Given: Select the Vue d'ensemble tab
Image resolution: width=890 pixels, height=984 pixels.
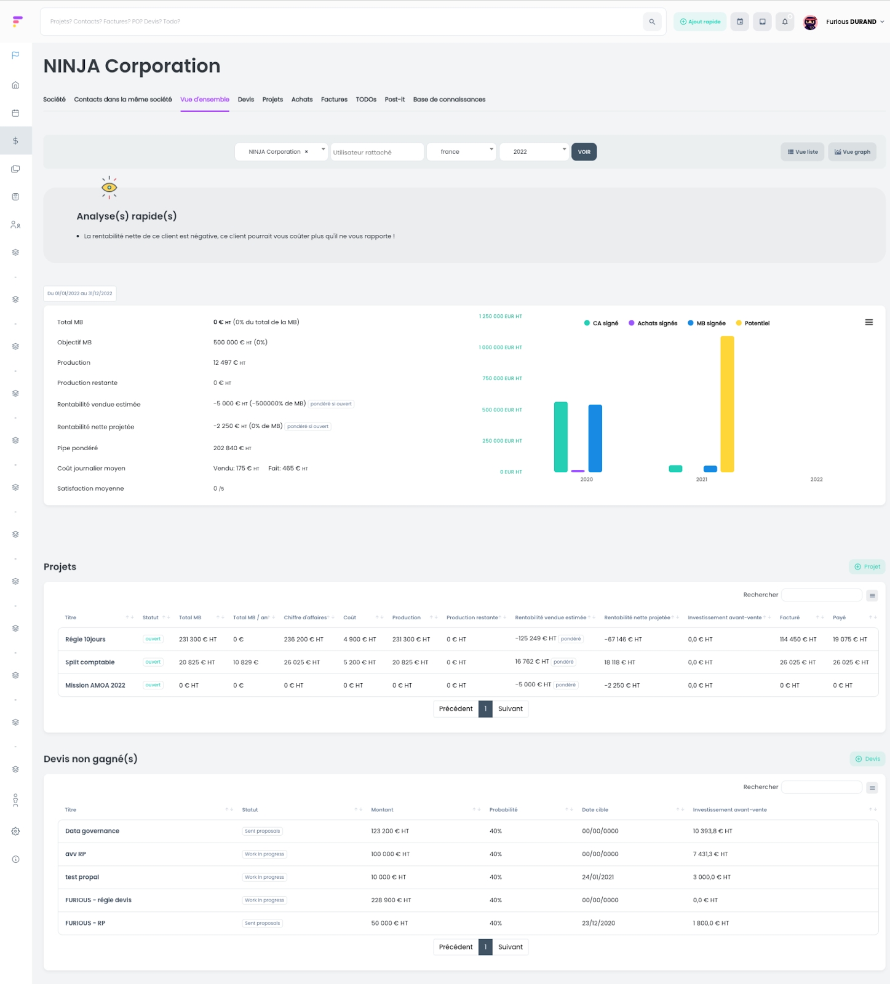Looking at the screenshot, I should pos(205,100).
